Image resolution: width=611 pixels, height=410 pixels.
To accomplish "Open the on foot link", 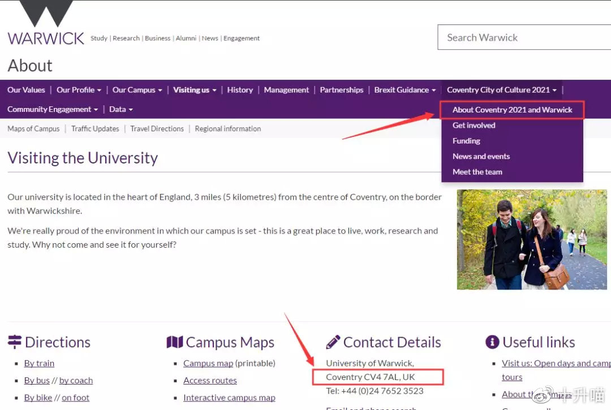I will coord(76,398).
